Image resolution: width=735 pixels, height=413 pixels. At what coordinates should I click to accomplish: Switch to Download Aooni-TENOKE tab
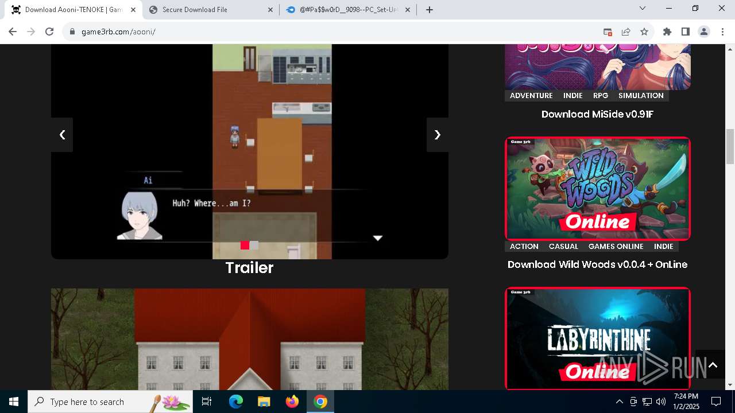(73, 10)
